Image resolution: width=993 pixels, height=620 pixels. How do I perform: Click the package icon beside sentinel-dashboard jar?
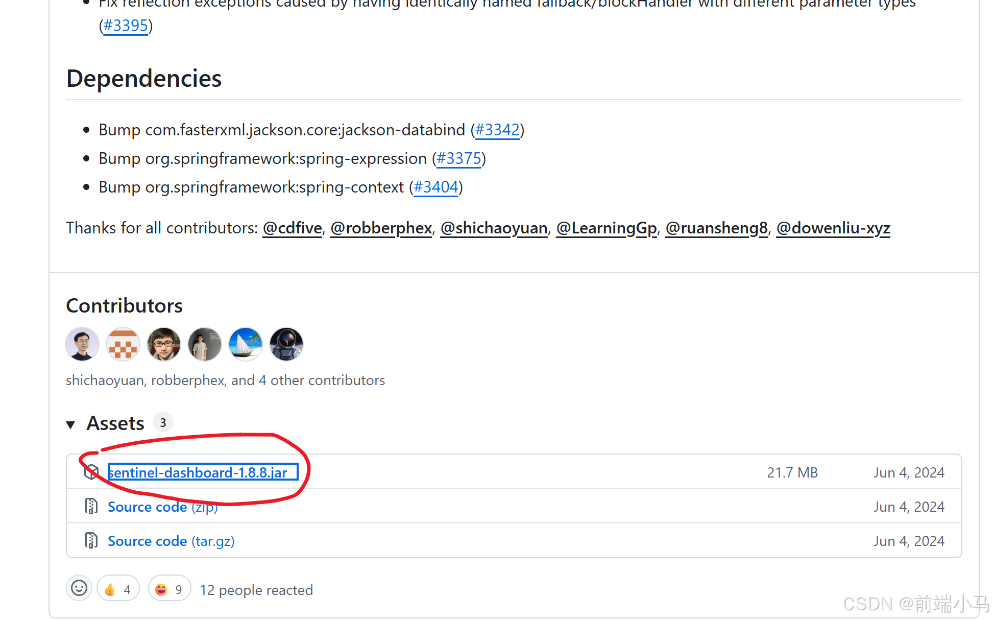(x=91, y=472)
